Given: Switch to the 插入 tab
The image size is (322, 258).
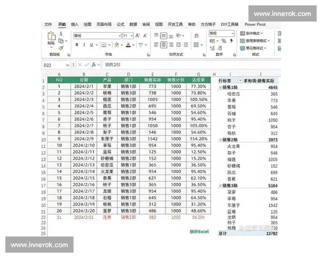Looking at the screenshot, I should point(75,24).
